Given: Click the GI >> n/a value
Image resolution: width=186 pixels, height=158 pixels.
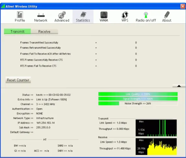Looking at the screenshot, I should tap(20, 151).
